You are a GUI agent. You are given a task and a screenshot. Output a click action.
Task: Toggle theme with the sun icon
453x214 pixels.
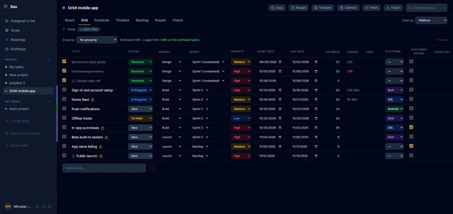pyautogui.click(x=44, y=207)
